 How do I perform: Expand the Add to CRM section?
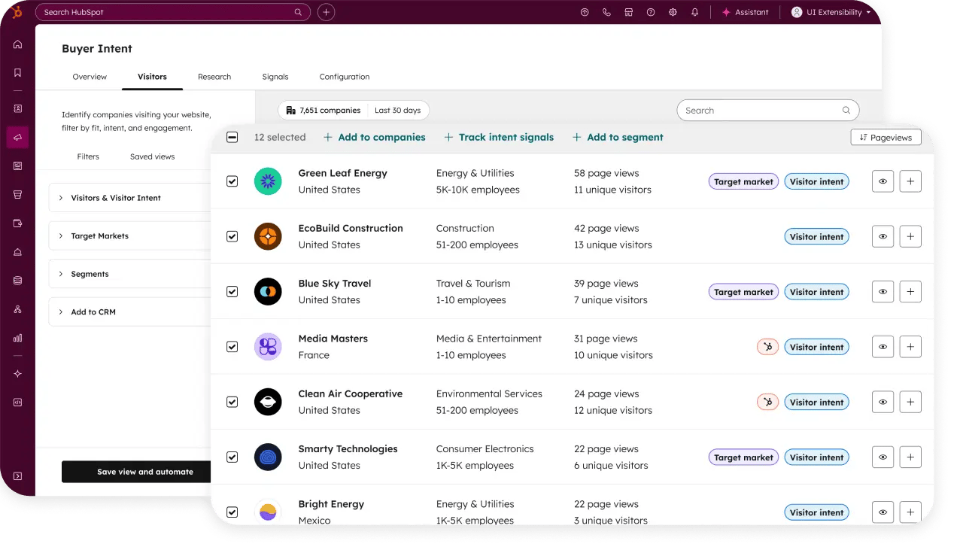tap(129, 311)
